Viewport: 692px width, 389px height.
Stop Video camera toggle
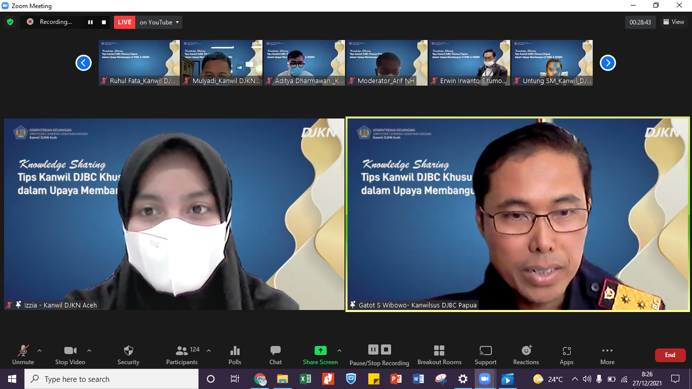coord(70,355)
